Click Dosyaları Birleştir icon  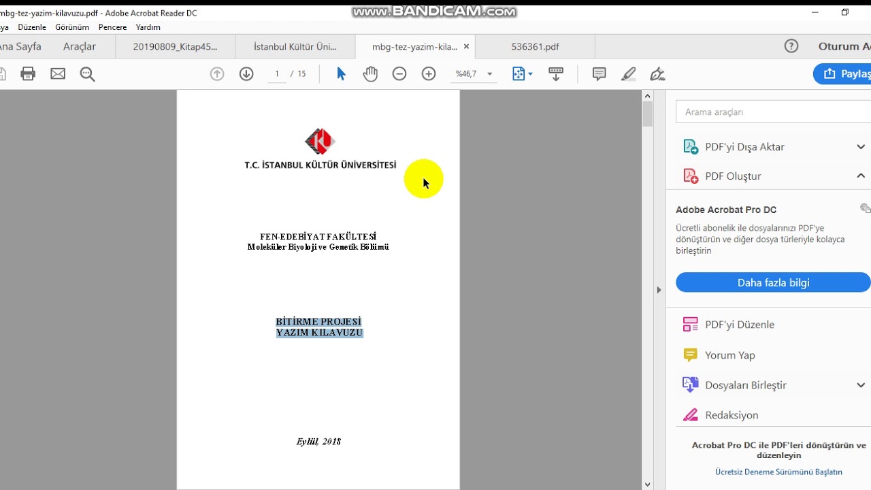(x=691, y=385)
